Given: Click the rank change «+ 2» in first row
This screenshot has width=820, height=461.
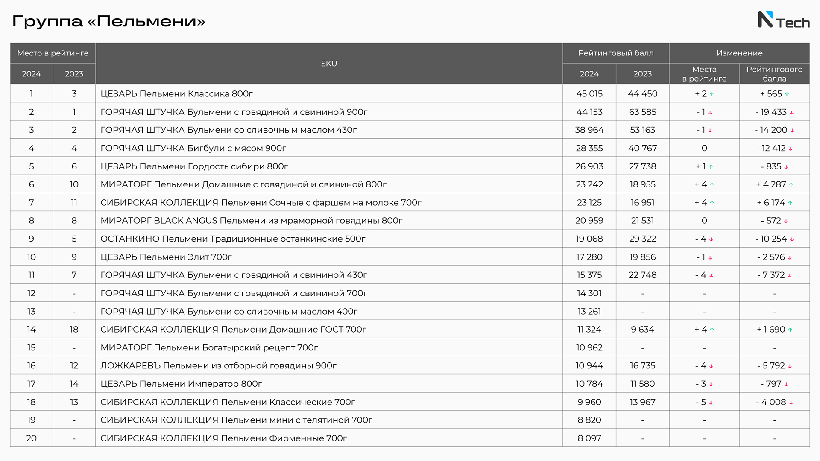Looking at the screenshot, I should tap(704, 93).
